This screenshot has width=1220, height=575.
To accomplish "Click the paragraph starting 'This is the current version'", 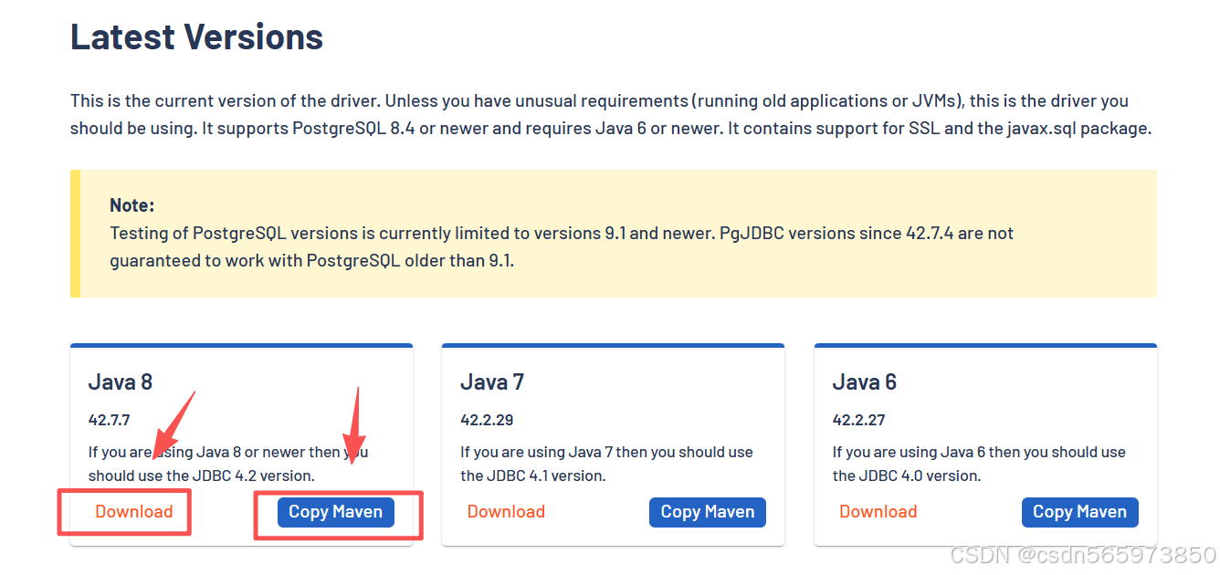I will pos(611,115).
